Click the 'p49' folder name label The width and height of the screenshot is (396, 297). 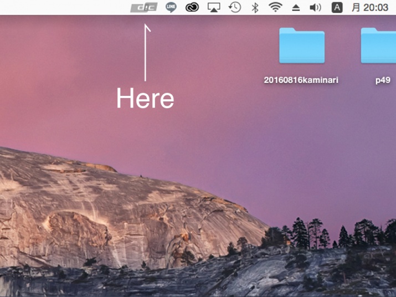tap(383, 80)
